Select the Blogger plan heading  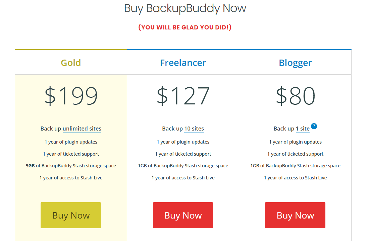[x=295, y=63]
